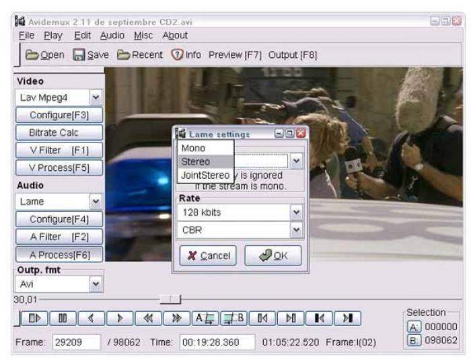
Task: Cancel the Lame settings dialog
Action: [x=207, y=255]
